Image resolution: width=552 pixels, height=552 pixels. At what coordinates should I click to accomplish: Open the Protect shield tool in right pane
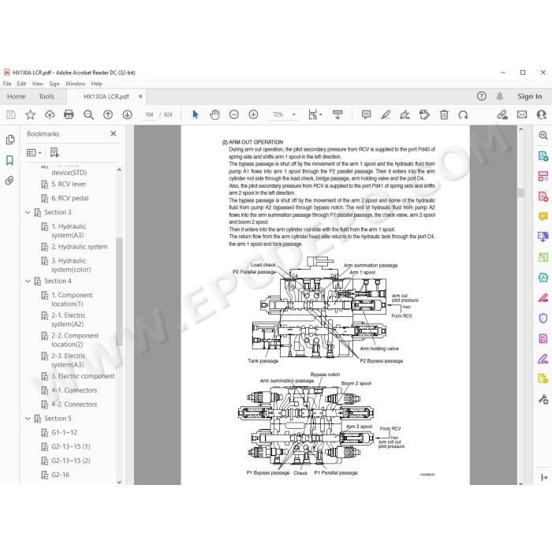(x=543, y=319)
